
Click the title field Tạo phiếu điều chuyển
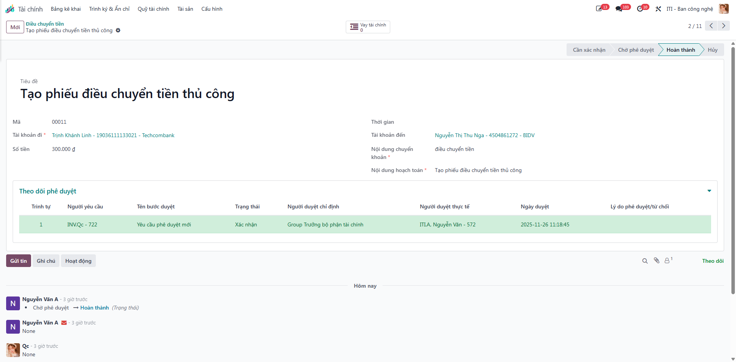click(127, 94)
